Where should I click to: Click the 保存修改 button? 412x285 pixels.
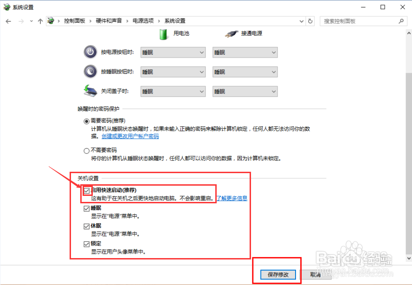(277, 274)
